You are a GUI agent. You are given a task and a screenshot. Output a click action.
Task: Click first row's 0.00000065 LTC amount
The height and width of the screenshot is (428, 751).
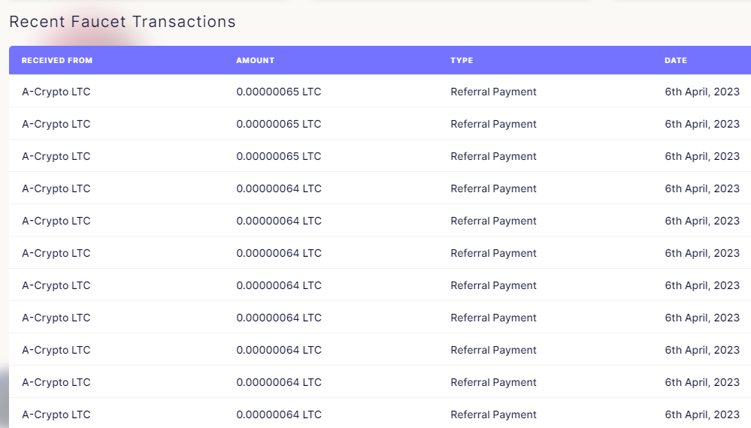click(279, 92)
